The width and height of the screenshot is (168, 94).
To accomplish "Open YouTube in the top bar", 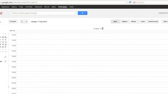I will pos(29,7).
